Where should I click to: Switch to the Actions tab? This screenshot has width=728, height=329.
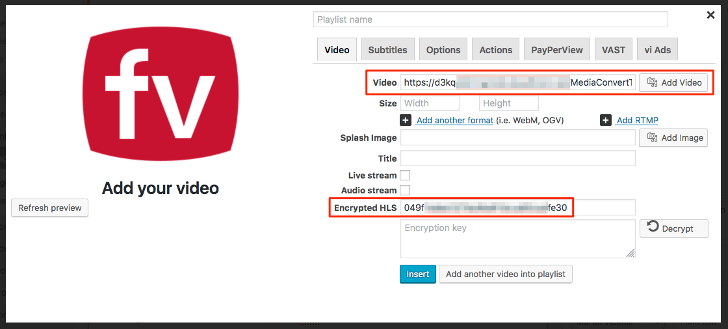click(x=496, y=49)
